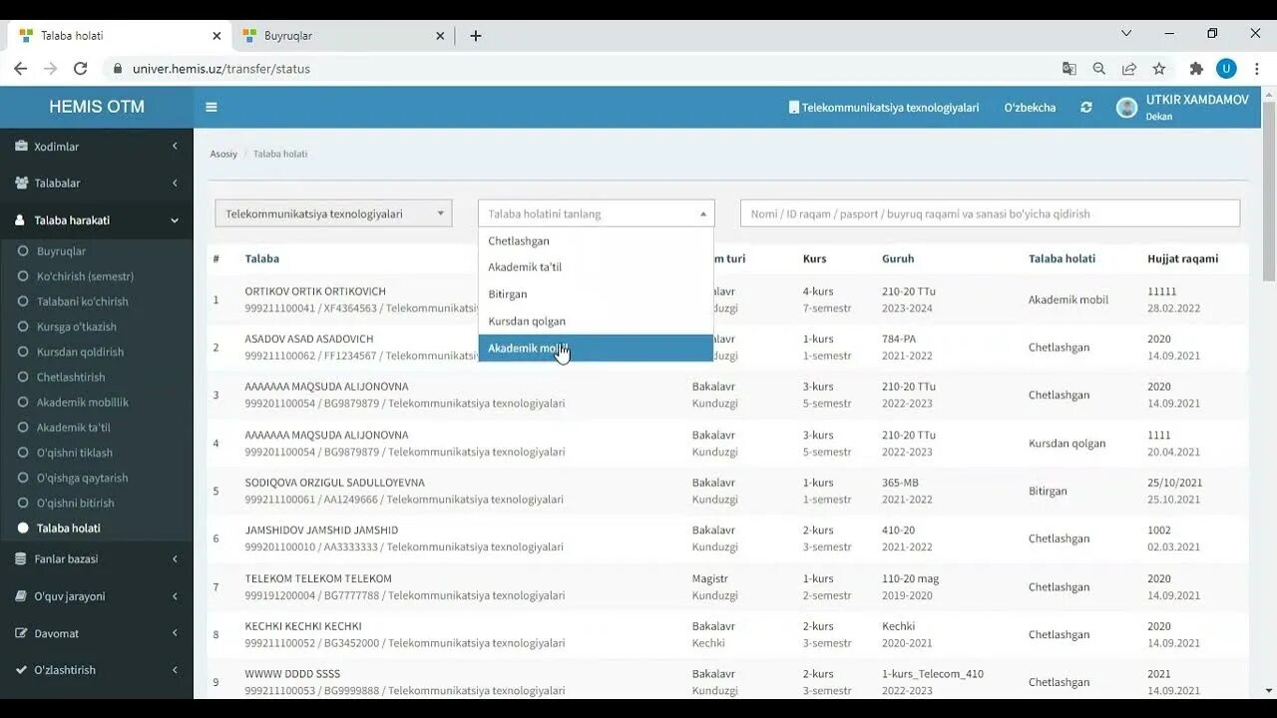The height and width of the screenshot is (718, 1277).
Task: Select Kursdan qolgan from the status dropdown
Action: click(x=597, y=321)
